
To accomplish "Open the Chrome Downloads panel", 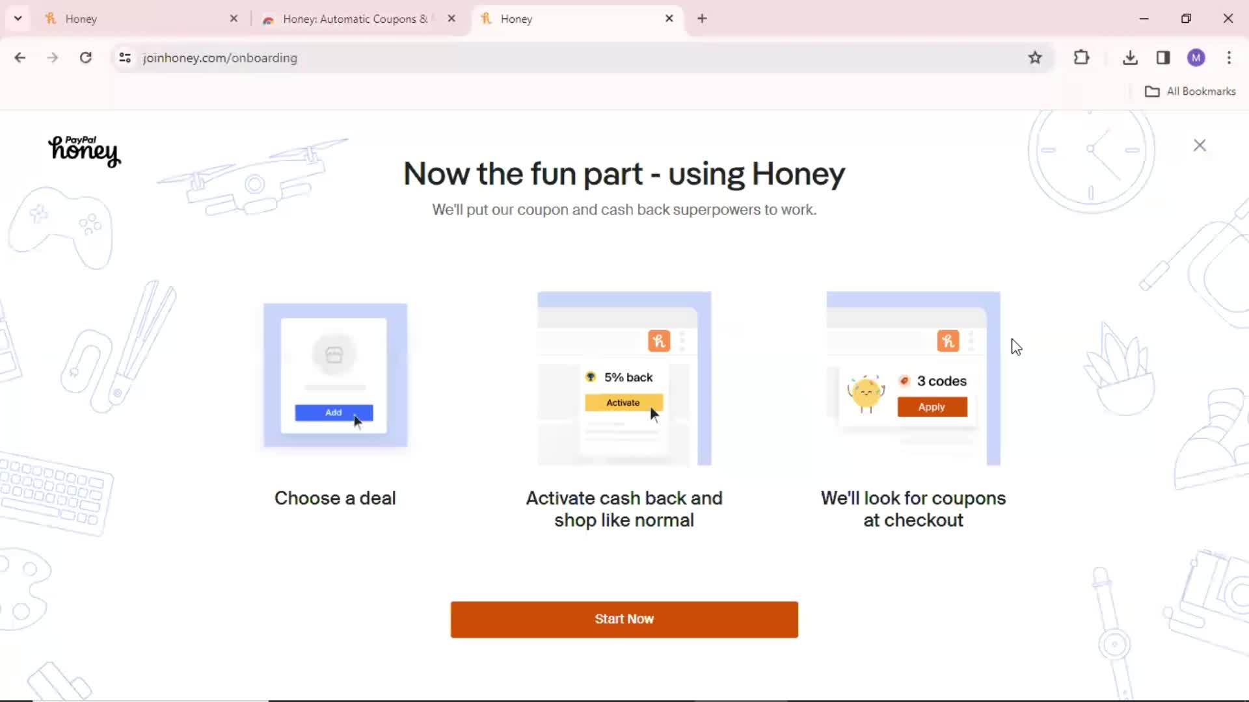I will click(1130, 58).
